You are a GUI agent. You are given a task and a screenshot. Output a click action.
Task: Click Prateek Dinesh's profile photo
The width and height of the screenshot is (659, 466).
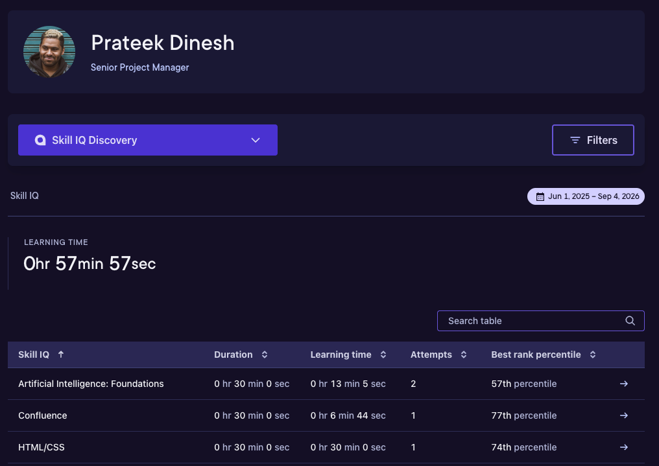(x=49, y=52)
